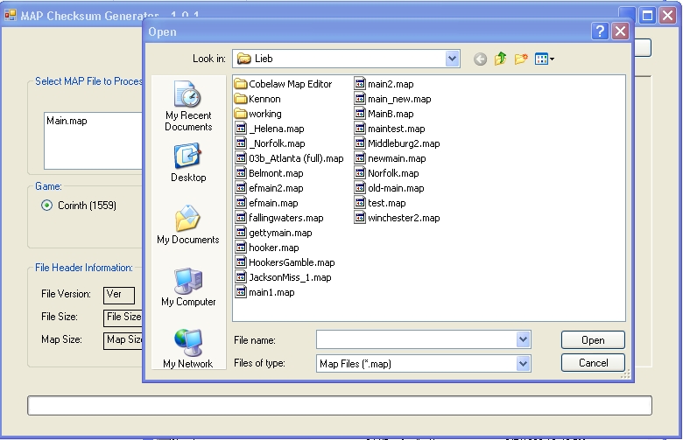Viewport: 683px width, 440px height.
Task: Select file main1.map
Action: (265, 292)
